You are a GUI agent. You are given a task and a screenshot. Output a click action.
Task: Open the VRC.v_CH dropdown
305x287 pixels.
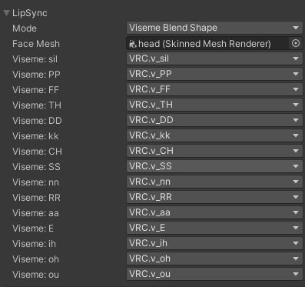pyautogui.click(x=214, y=151)
